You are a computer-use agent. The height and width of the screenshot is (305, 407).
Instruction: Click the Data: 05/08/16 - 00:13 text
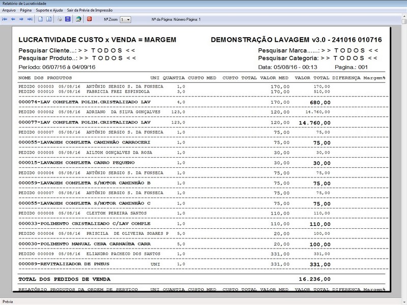(x=287, y=67)
